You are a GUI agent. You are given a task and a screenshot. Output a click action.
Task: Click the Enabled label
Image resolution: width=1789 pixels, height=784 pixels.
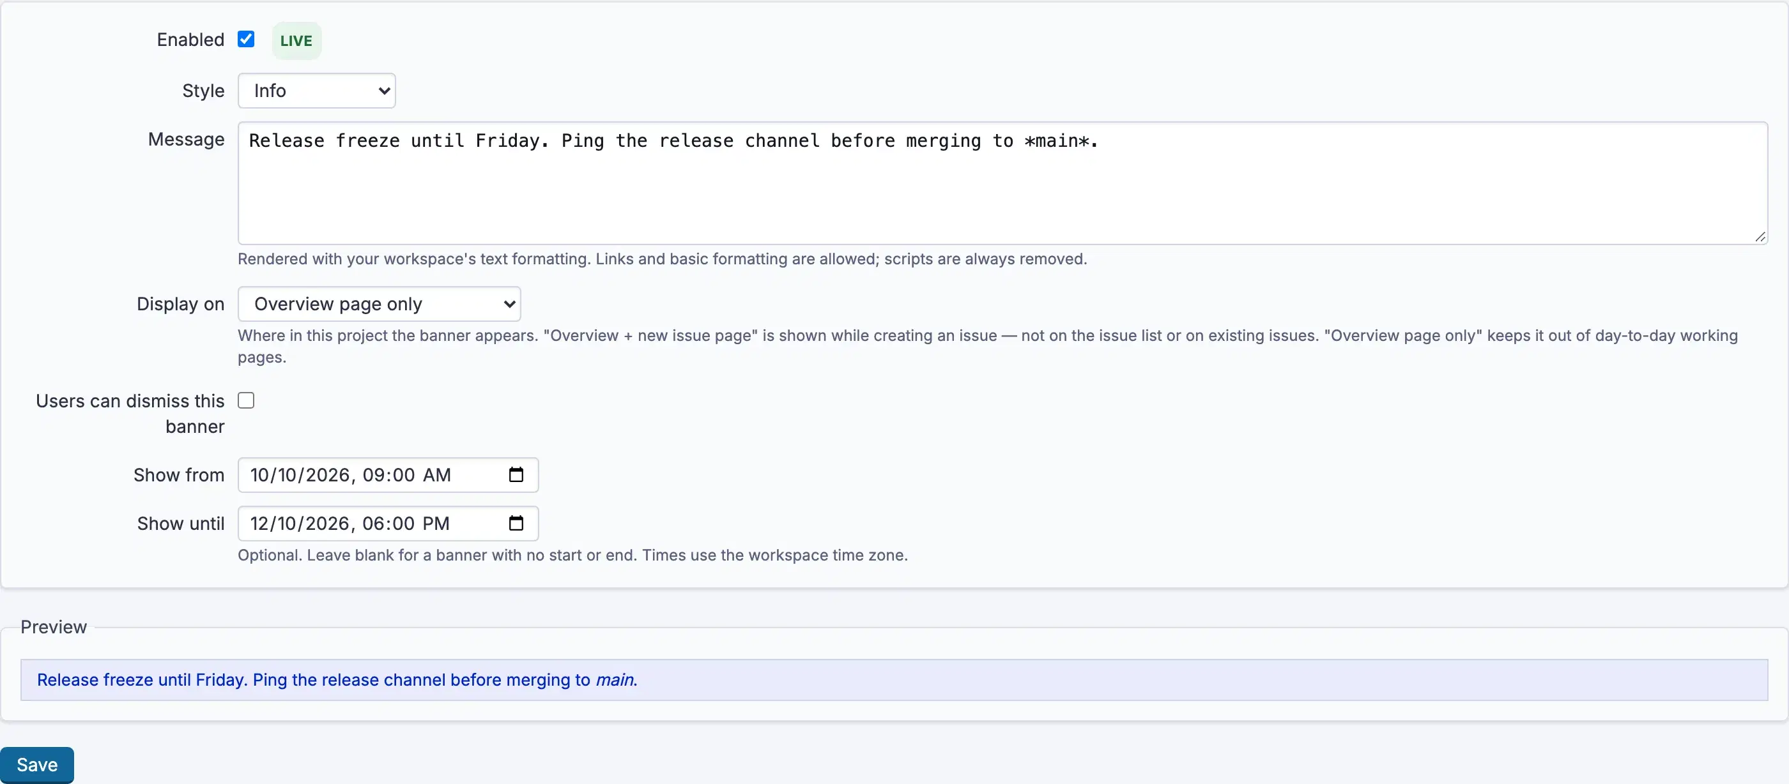[x=190, y=40]
